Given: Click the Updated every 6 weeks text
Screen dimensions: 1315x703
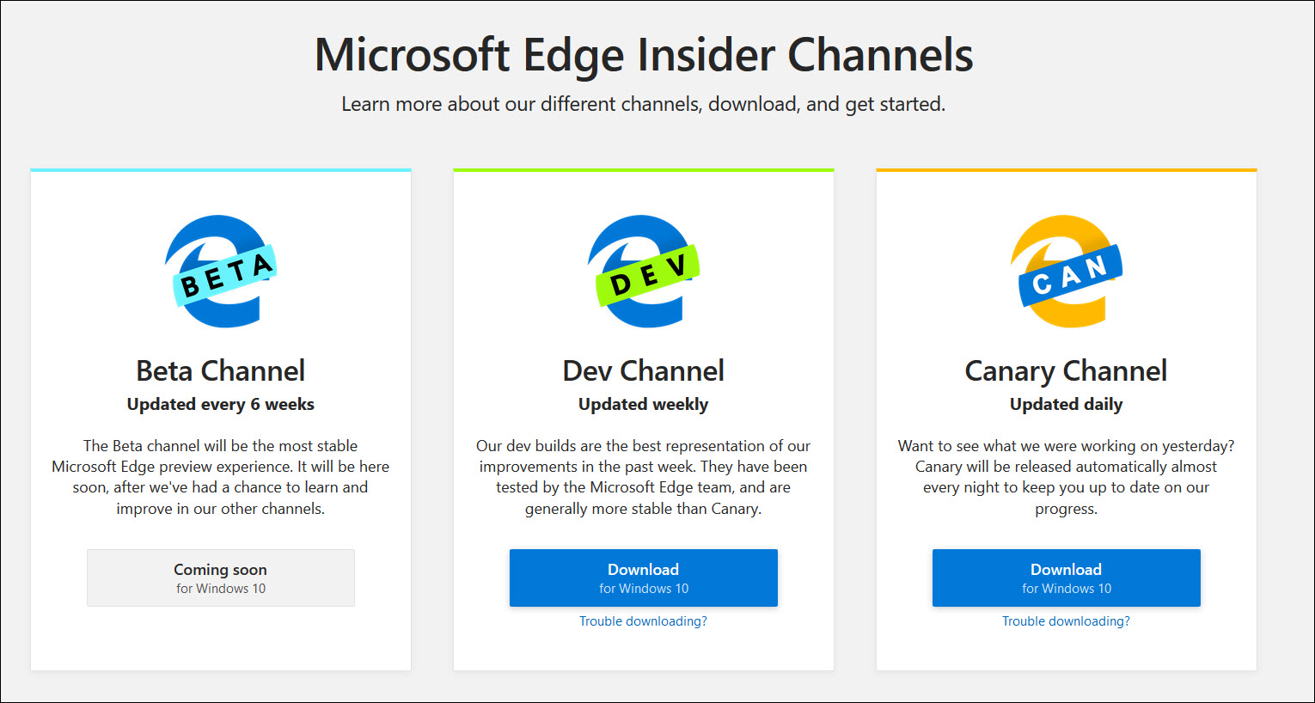Looking at the screenshot, I should point(221,405).
